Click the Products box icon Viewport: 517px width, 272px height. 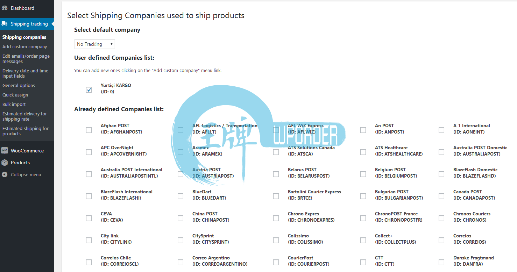5,163
